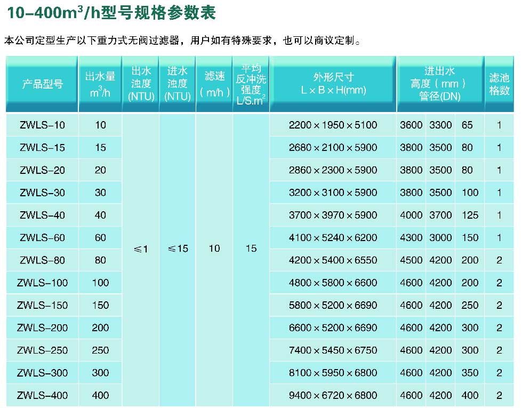Select the 滤池格数 column header
Image resolution: width=522 pixels, height=408 pixels.
click(500, 84)
